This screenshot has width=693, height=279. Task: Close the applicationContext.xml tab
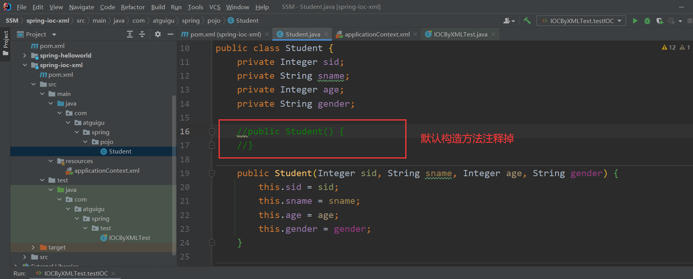coord(415,35)
